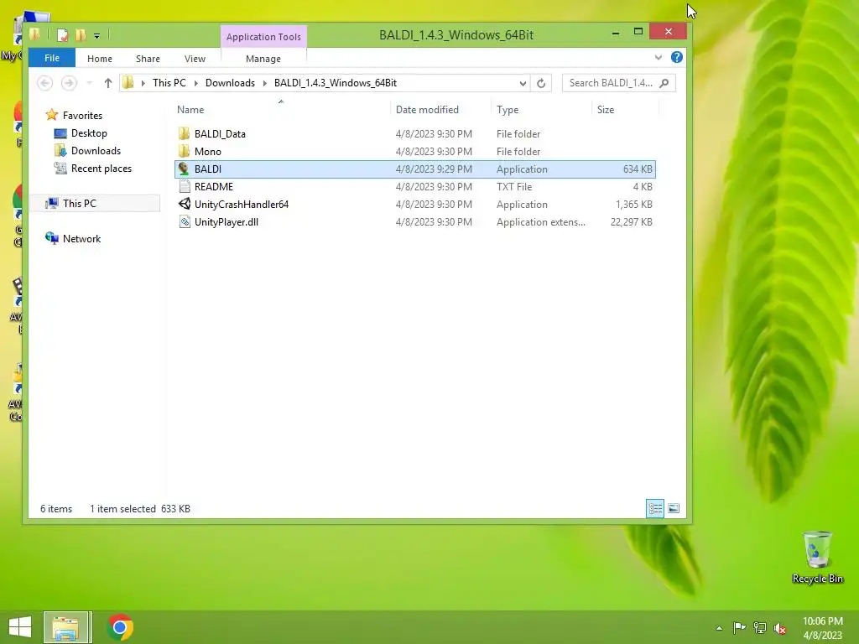Select the BALDI_Data folder icon

(x=184, y=133)
